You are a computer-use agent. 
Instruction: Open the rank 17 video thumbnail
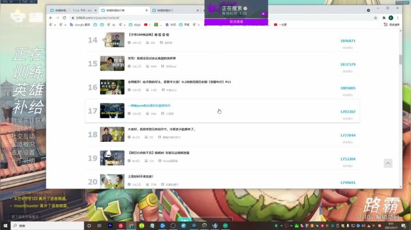(112, 110)
